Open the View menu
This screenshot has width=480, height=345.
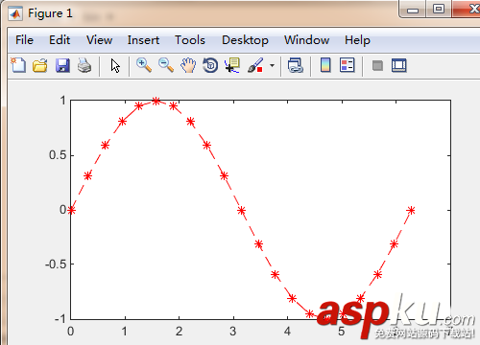click(99, 40)
